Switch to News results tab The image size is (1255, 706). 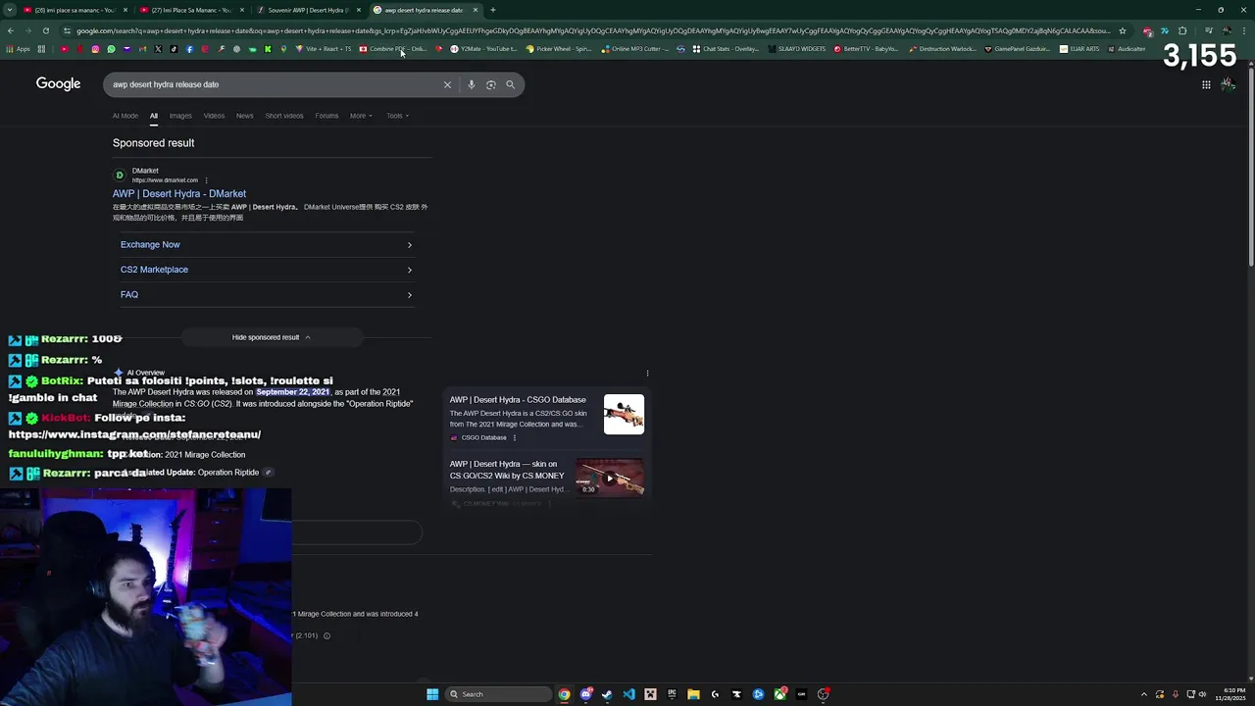pos(244,116)
